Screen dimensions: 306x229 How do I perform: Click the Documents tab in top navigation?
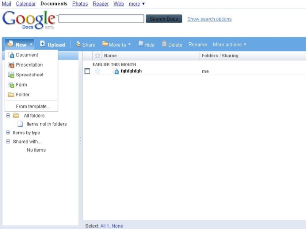point(54,3)
